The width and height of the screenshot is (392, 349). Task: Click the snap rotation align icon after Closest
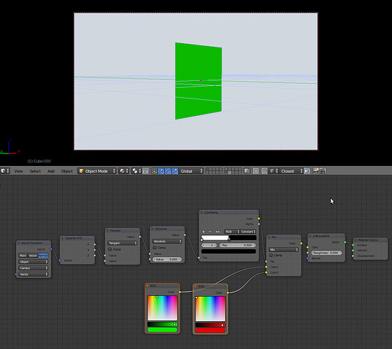[x=307, y=171]
